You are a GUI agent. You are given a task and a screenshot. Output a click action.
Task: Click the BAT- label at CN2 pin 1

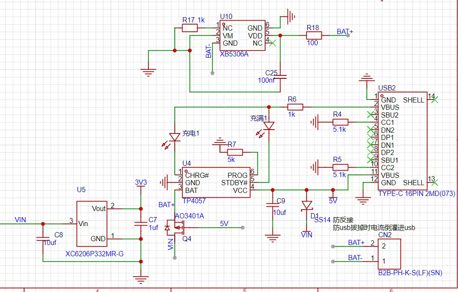tap(355, 258)
